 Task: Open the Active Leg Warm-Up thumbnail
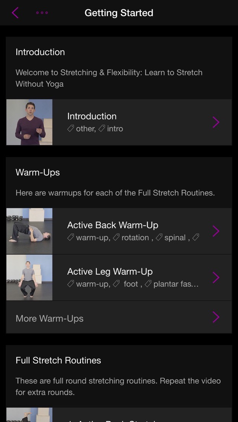(29, 277)
